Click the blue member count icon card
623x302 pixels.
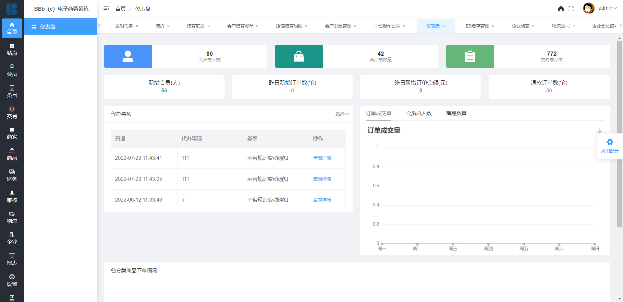(x=128, y=56)
